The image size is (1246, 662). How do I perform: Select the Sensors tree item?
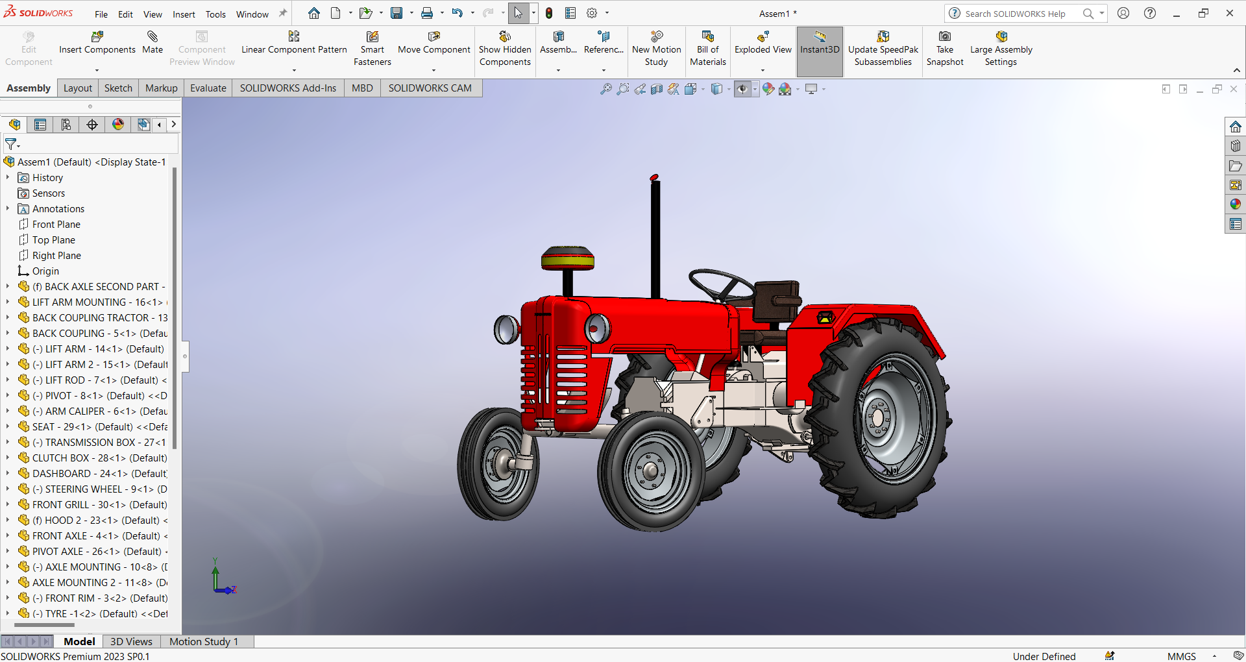click(49, 193)
